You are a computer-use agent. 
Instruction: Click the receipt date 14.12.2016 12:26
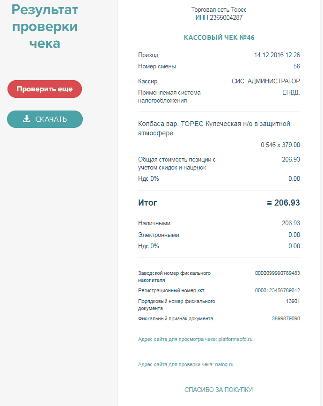277,55
